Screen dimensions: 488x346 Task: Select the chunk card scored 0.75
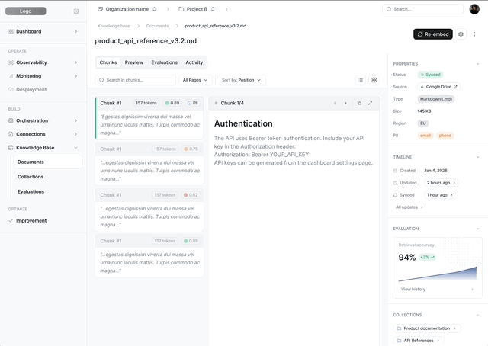point(149,164)
